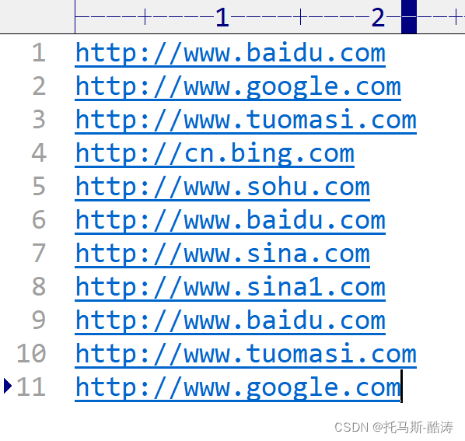Visit the www.sohu.com link
The image size is (465, 441).
pyautogui.click(x=222, y=187)
